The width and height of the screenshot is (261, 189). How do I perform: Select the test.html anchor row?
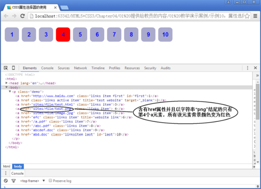(x=70, y=104)
